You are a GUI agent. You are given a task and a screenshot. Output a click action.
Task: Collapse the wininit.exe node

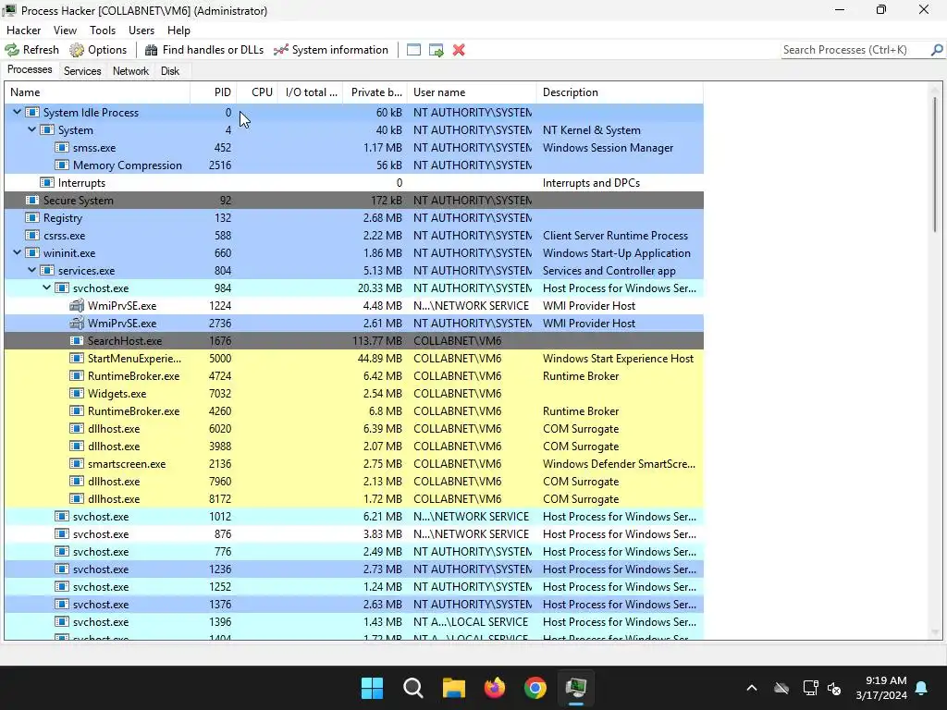click(17, 253)
